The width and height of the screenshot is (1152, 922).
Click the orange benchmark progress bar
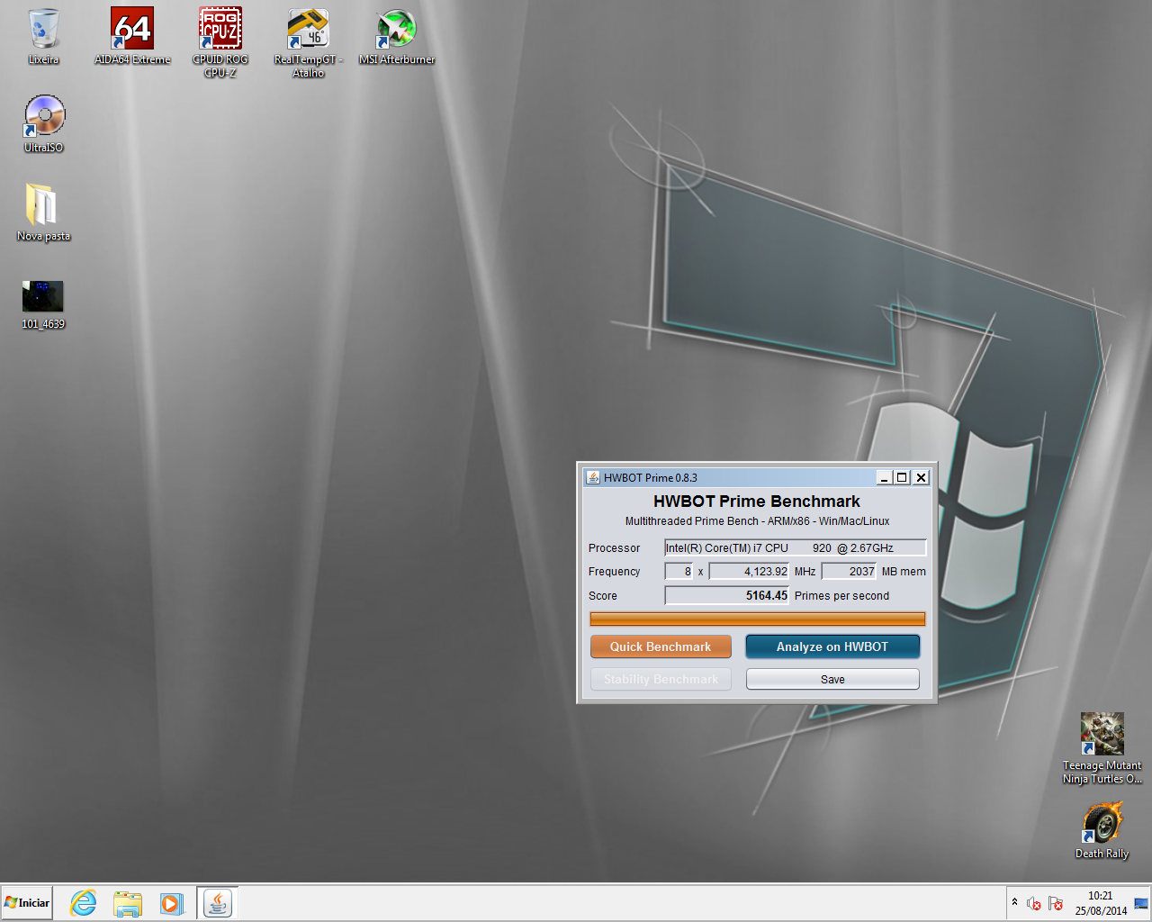758,619
